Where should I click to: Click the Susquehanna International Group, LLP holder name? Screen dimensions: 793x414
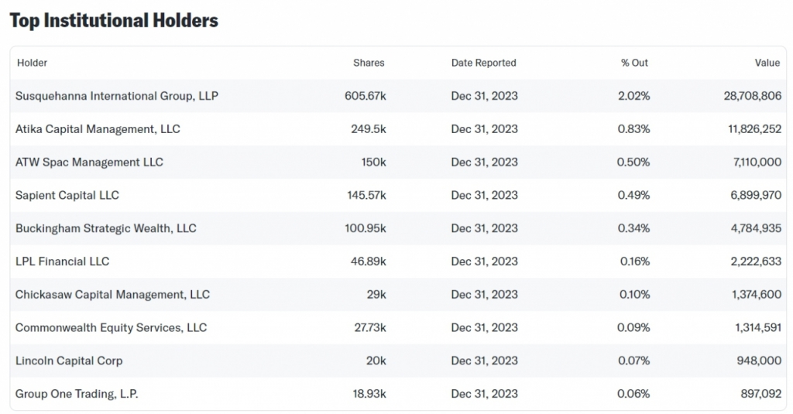[117, 96]
